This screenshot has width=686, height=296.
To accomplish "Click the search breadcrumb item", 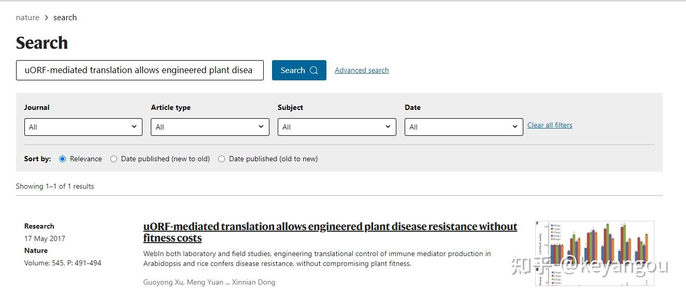I will pos(65,18).
